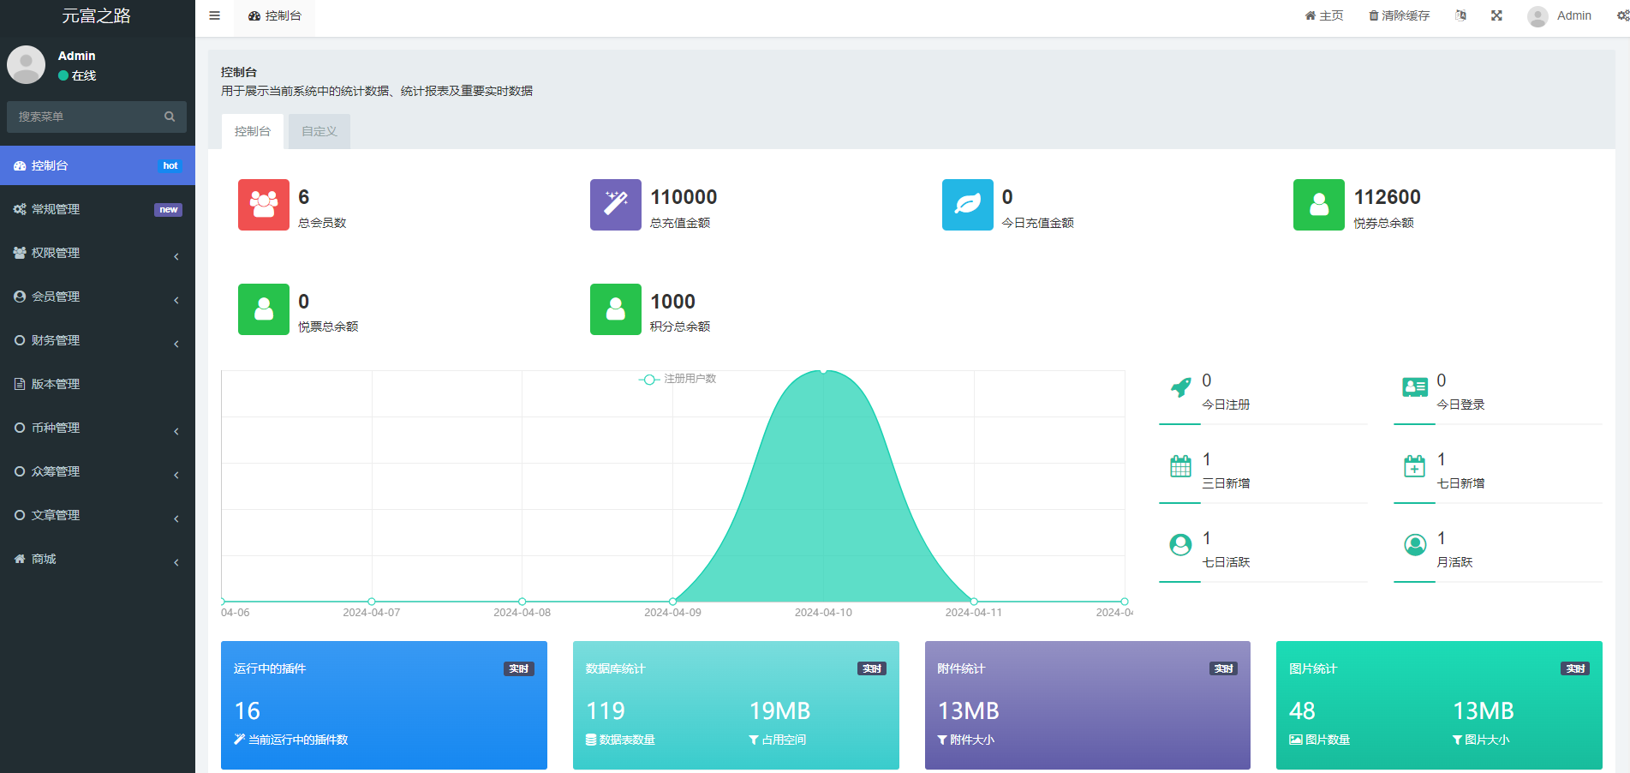This screenshot has width=1630, height=773.
Task: Click the language switch icon in header
Action: coord(1460,15)
